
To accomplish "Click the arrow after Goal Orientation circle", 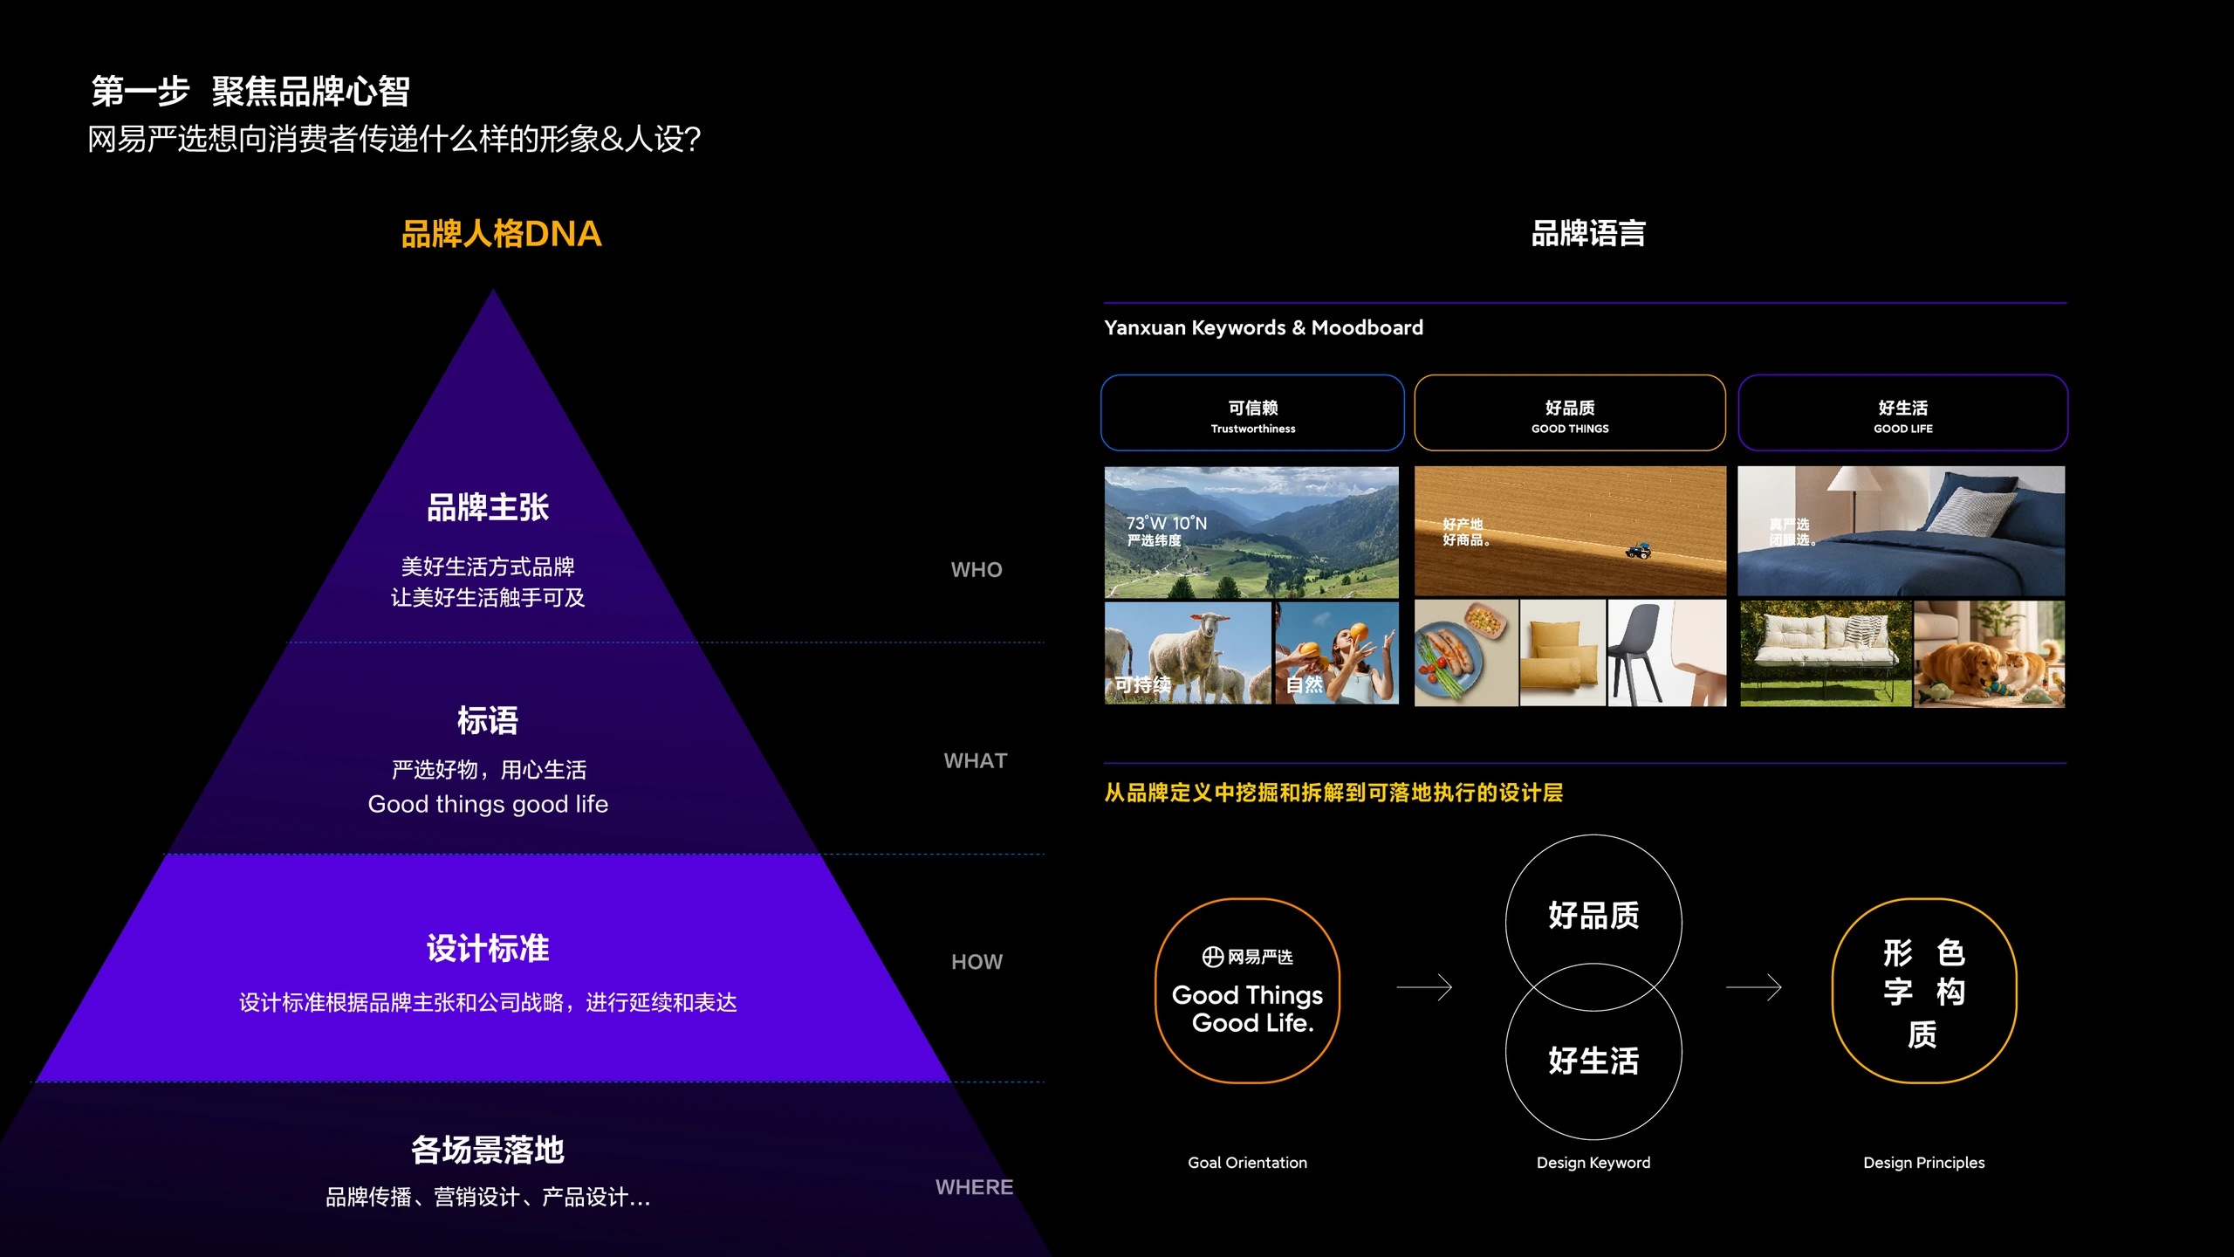I will 1424,987.
